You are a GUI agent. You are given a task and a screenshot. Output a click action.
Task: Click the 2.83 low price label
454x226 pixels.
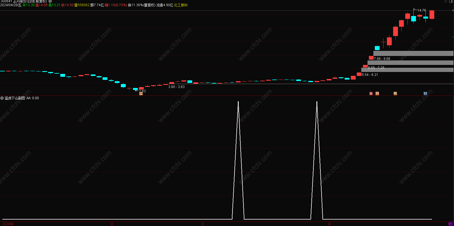(x=142, y=91)
